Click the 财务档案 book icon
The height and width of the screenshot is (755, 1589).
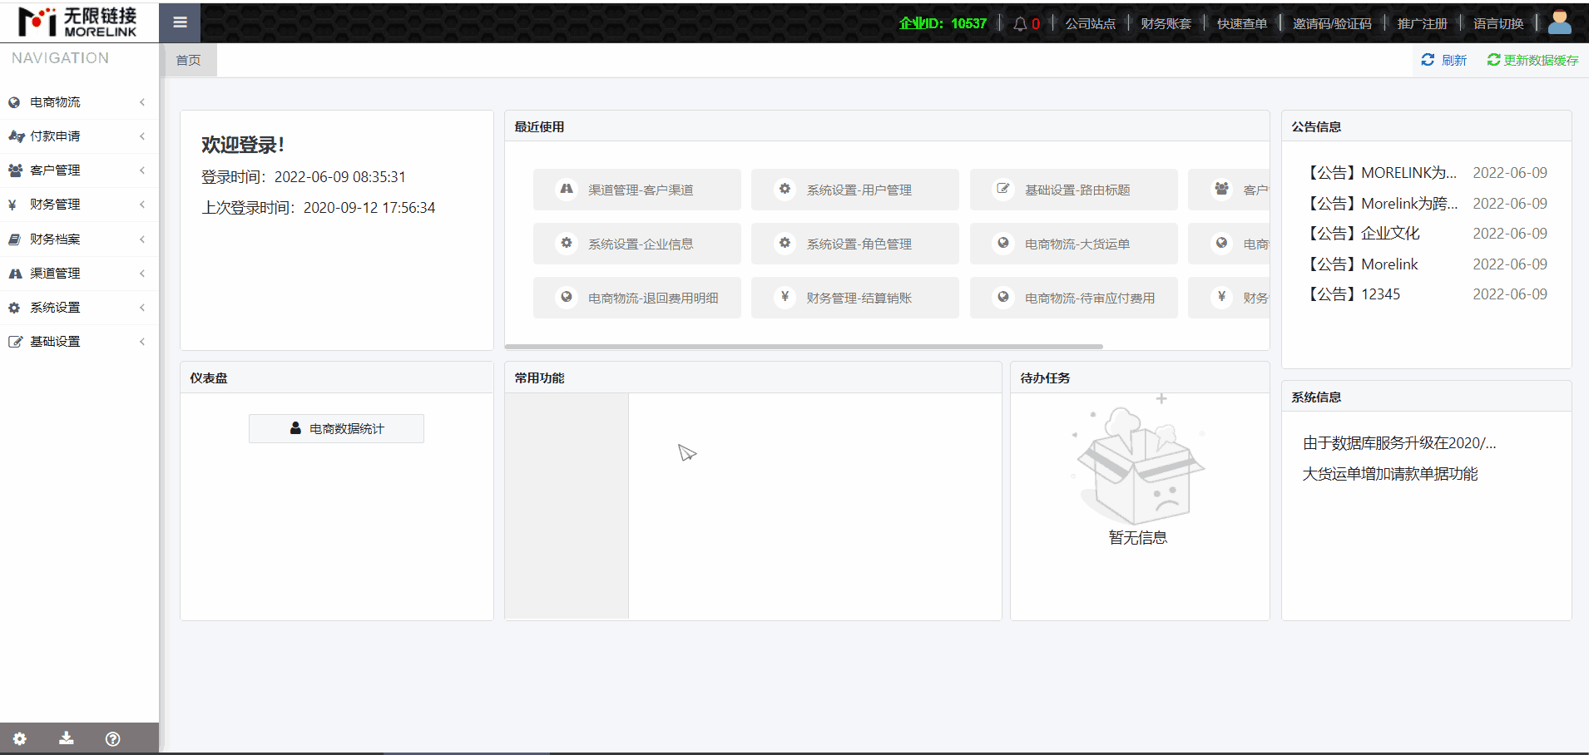(14, 239)
